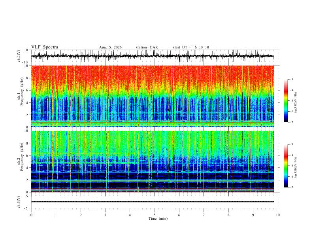
Task: Click the 7 minute tick on time axis
Action: (x=204, y=215)
